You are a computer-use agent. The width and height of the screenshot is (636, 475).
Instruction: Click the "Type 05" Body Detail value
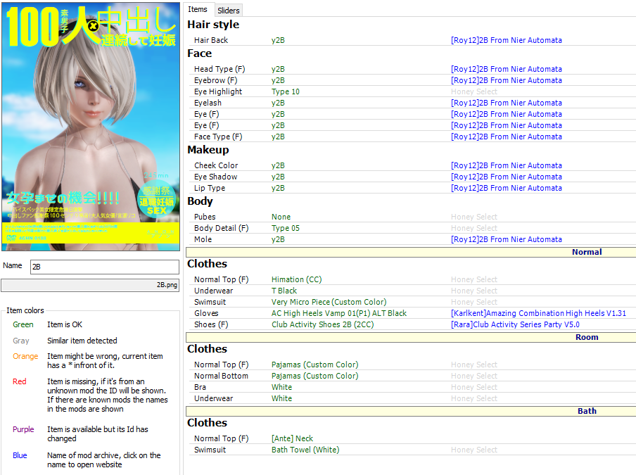[x=286, y=229]
